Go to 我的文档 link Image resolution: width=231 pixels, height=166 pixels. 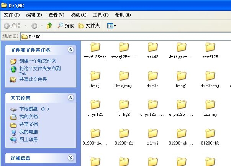(28, 117)
